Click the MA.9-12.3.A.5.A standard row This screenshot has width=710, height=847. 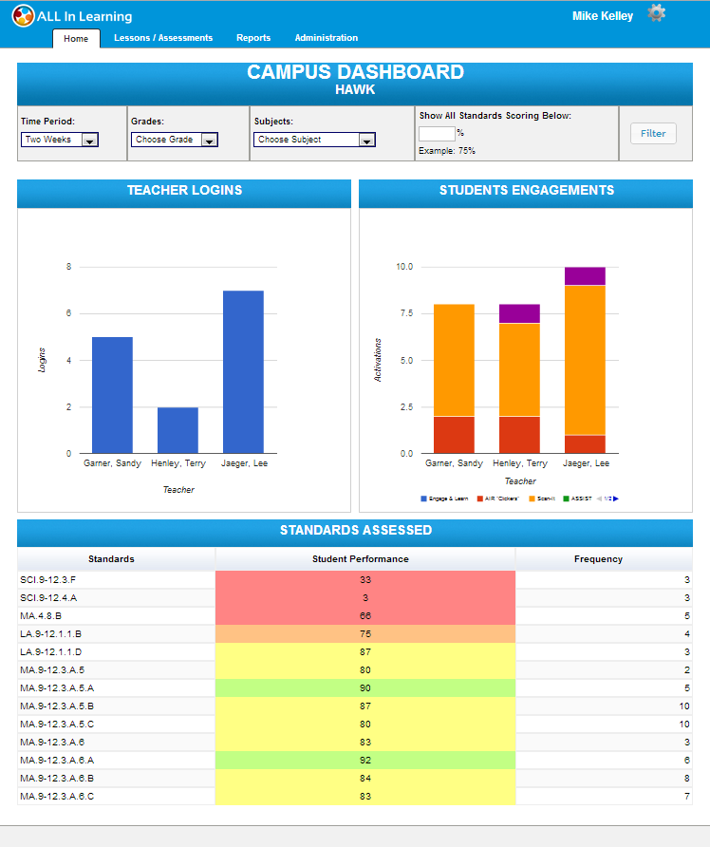tap(355, 688)
